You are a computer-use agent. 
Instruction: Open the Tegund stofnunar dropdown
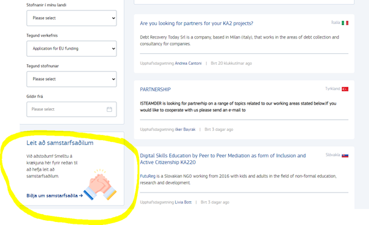pos(72,79)
